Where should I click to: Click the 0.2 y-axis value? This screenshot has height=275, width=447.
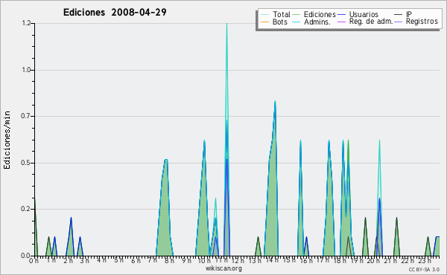tap(26, 209)
